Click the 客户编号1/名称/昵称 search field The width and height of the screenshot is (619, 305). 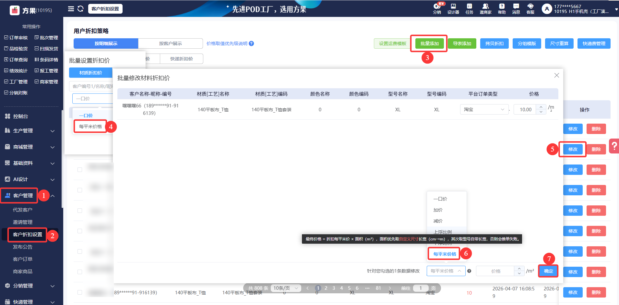(x=91, y=86)
